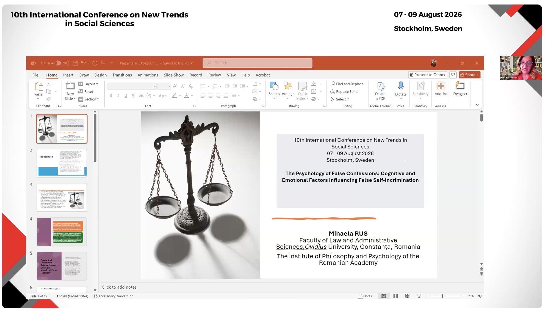Click English (United States) language button
Image resolution: width=548 pixels, height=312 pixels.
73,296
